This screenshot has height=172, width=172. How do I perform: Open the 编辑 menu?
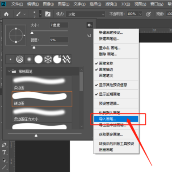(x=33, y=4)
